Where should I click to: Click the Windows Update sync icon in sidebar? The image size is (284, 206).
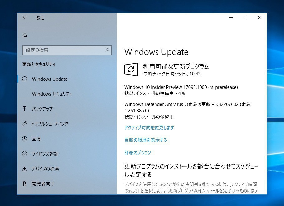click(x=25, y=79)
